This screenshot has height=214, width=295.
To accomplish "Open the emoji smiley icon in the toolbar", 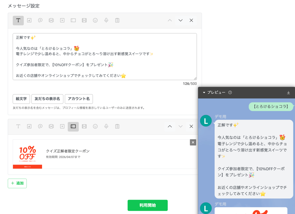I will tap(95, 20).
